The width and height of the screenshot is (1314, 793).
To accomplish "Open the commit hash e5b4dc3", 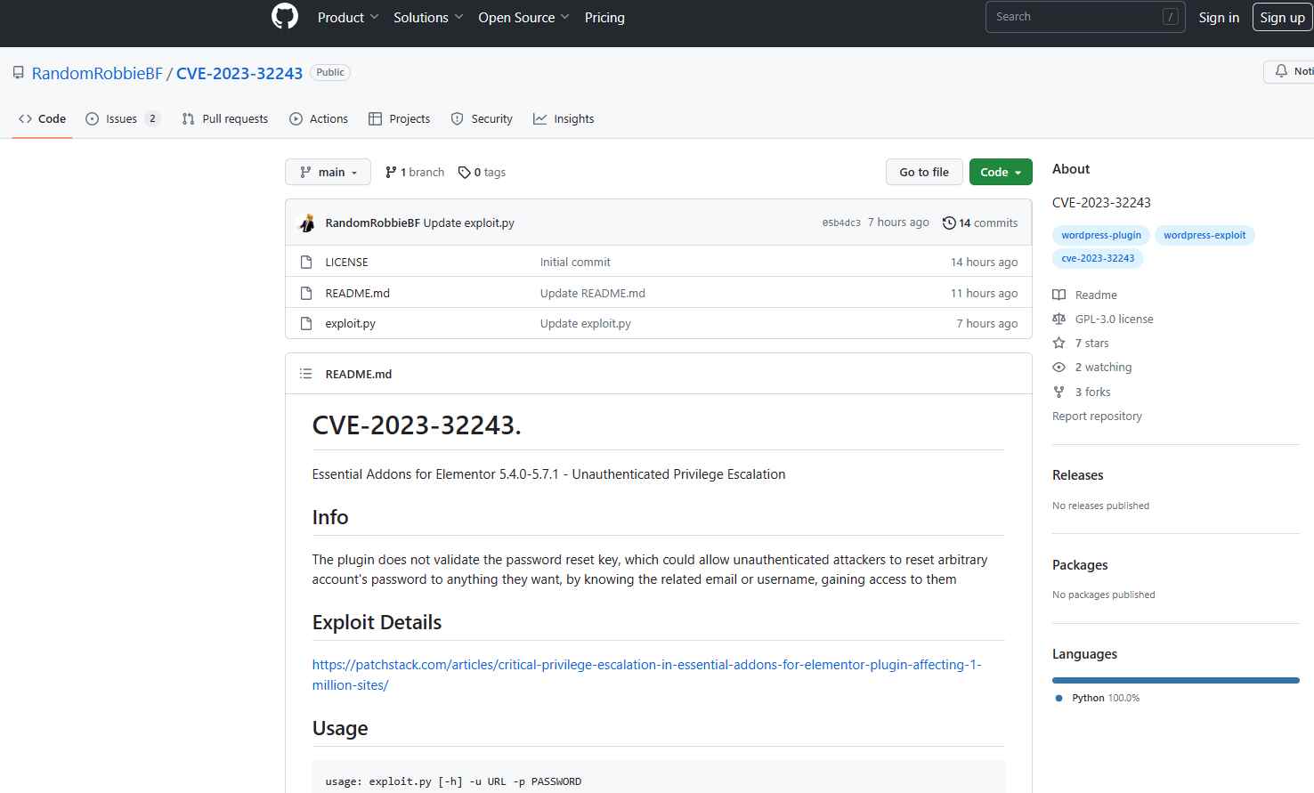I will [841, 223].
